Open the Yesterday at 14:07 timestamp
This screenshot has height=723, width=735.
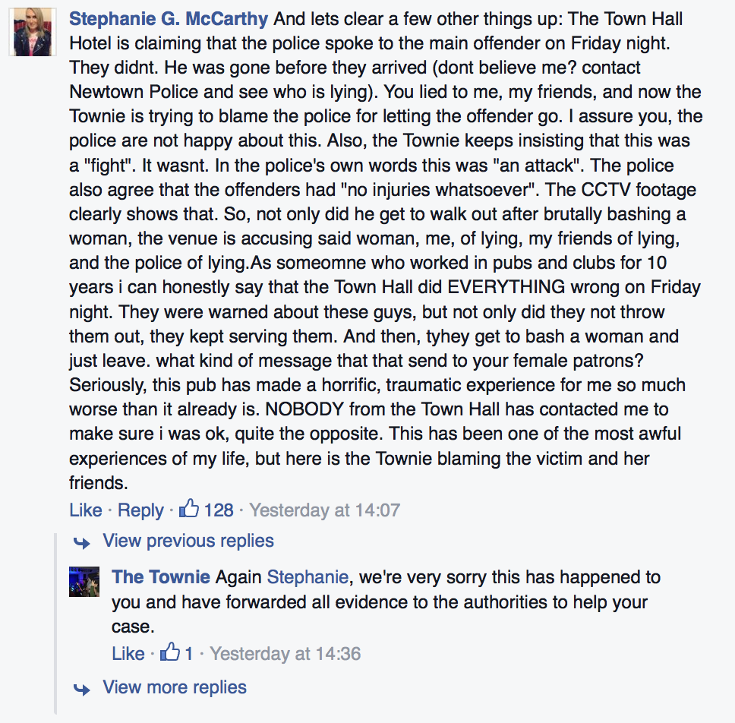point(324,510)
